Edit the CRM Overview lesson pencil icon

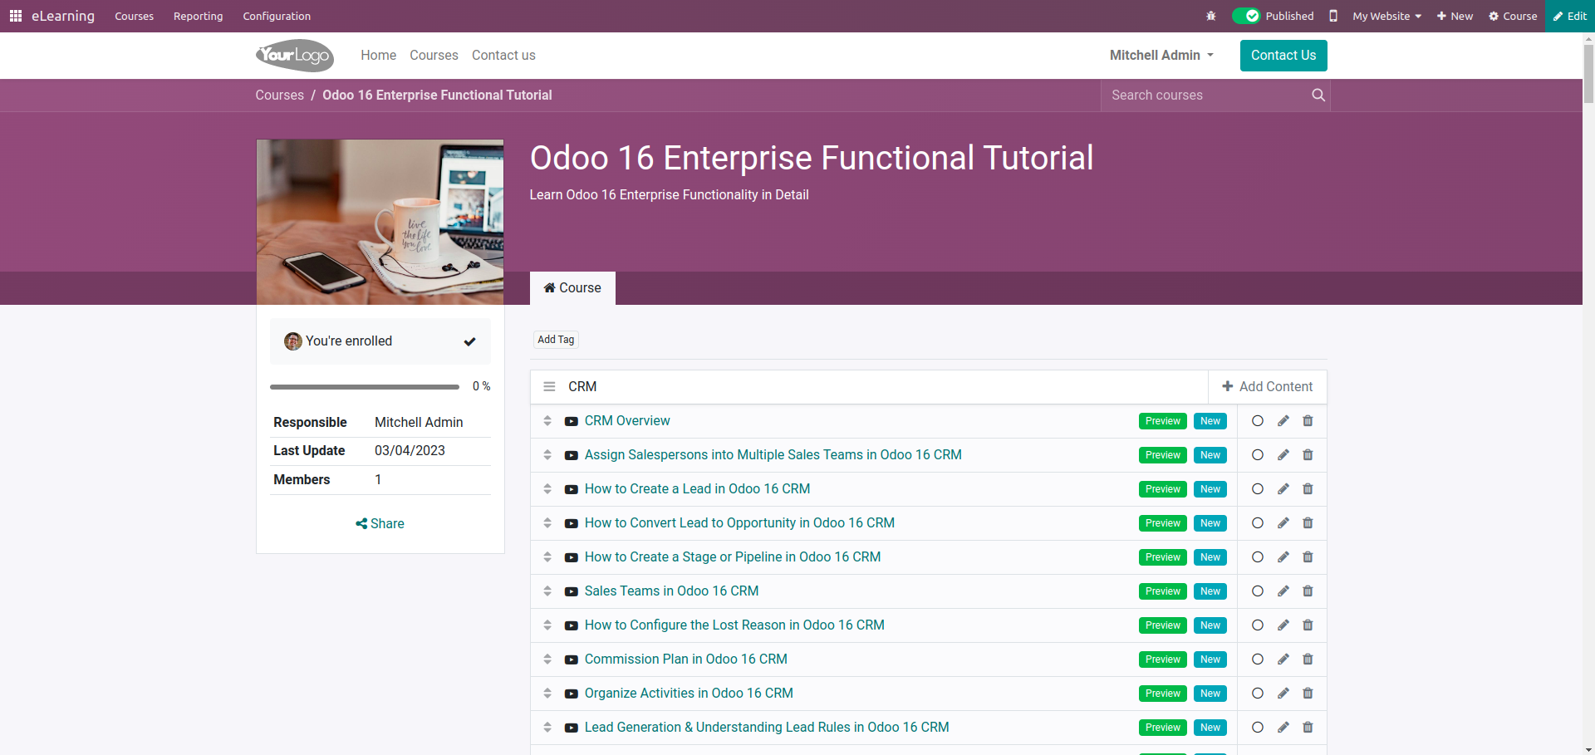[x=1283, y=421]
